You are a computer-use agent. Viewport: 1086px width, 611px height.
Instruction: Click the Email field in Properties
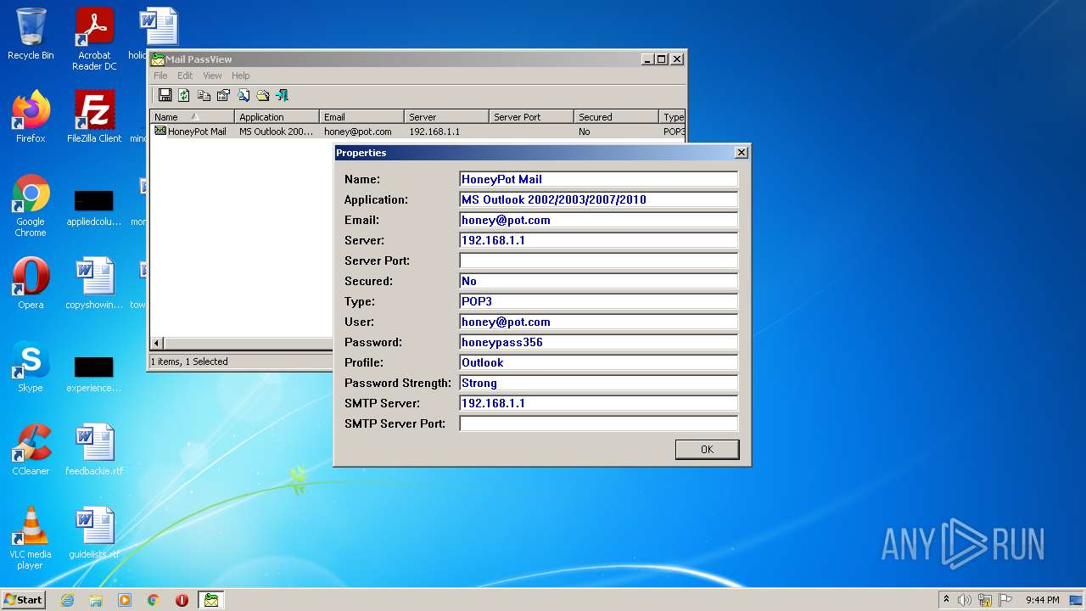coord(598,220)
